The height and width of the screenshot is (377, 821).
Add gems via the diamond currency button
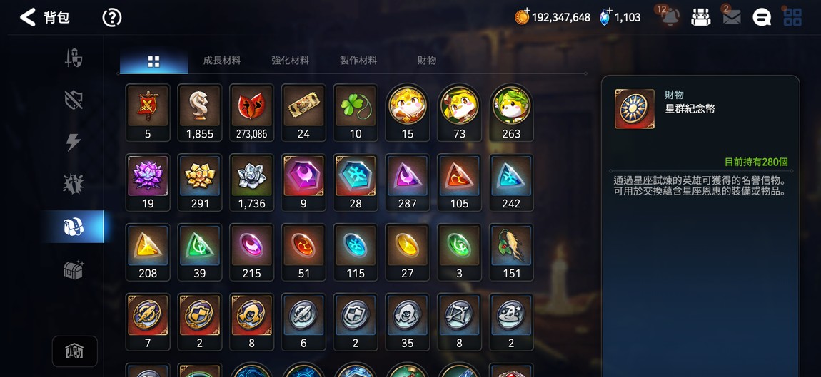coord(605,17)
